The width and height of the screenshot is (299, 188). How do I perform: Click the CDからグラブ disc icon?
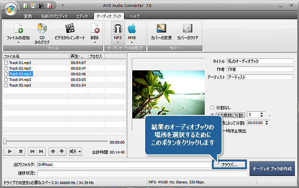(x=42, y=28)
